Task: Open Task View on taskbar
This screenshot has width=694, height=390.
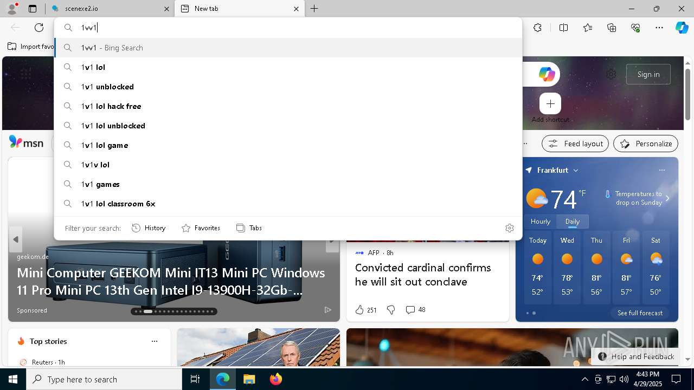Action: pyautogui.click(x=195, y=379)
